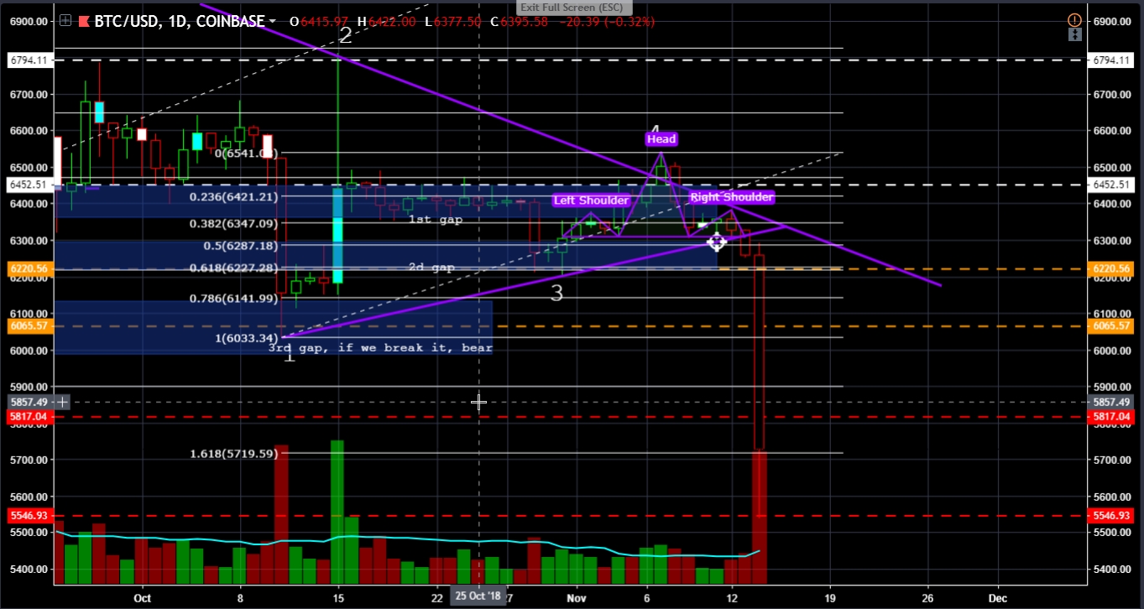1144x609 pixels.
Task: Expand the chart legend plus icon
Action: click(x=65, y=21)
